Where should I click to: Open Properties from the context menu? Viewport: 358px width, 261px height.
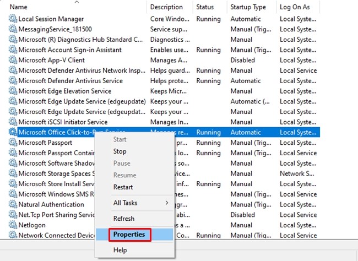[x=134, y=234]
